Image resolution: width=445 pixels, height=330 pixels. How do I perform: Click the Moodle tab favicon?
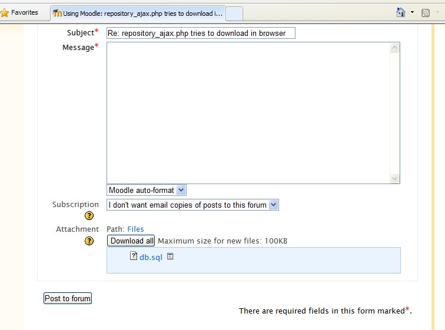pos(57,13)
